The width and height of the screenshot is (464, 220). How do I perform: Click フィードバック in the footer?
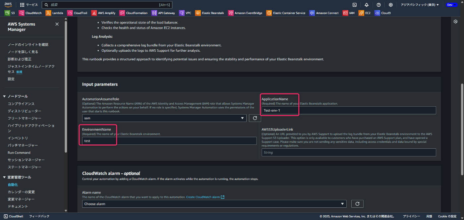coord(39,216)
